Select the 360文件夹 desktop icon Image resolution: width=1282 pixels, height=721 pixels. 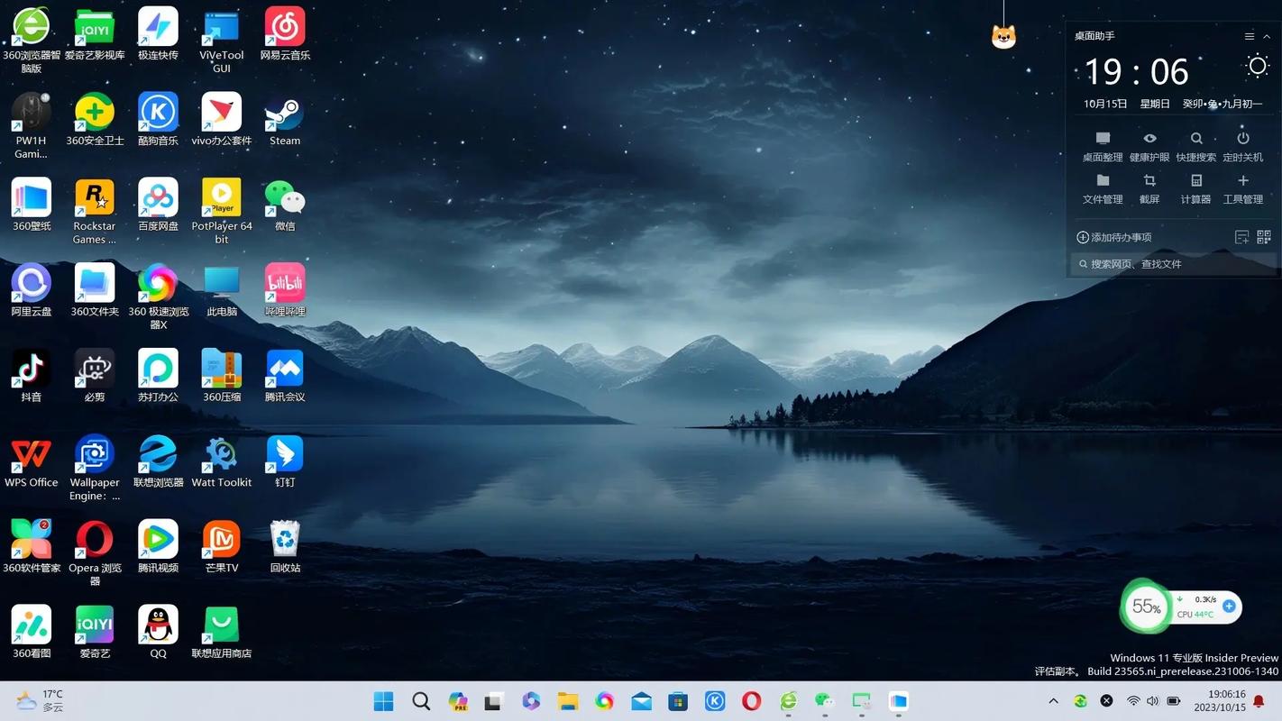coord(95,291)
